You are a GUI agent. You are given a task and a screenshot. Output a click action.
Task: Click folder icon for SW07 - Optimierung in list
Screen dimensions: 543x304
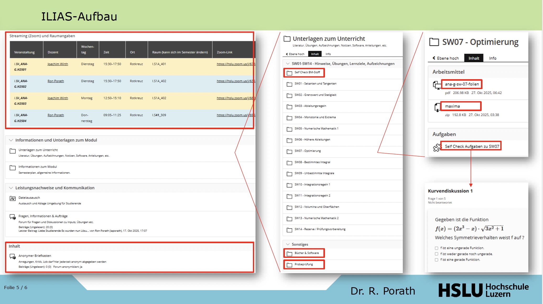[x=289, y=151]
